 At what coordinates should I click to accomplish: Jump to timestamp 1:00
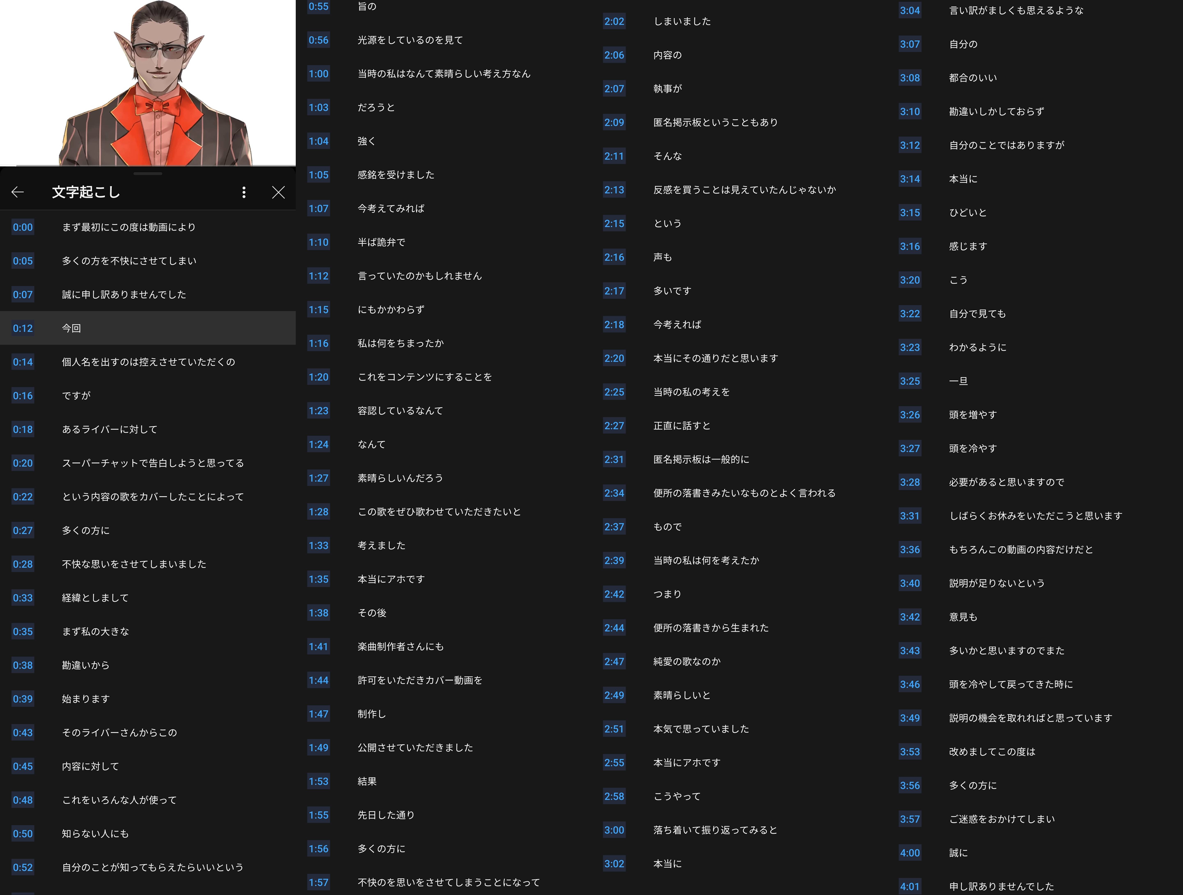click(x=319, y=74)
